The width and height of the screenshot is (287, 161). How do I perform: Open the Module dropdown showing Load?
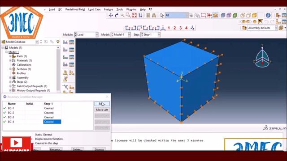click(86, 34)
